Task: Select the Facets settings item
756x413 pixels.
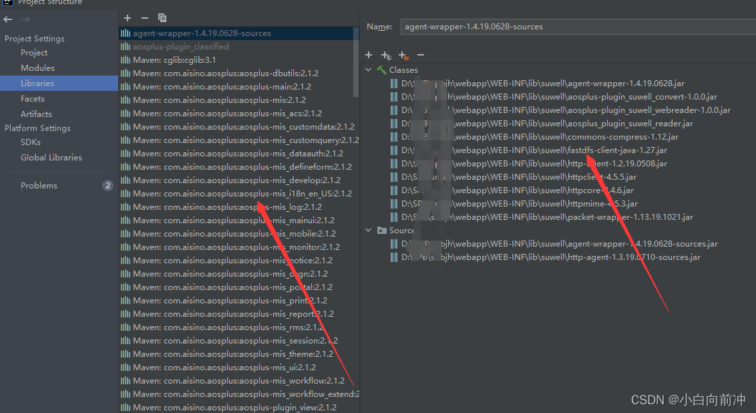Action: pyautogui.click(x=33, y=98)
